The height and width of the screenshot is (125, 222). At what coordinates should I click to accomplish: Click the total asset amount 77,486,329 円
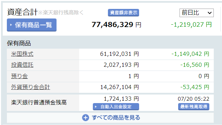[x=116, y=25]
